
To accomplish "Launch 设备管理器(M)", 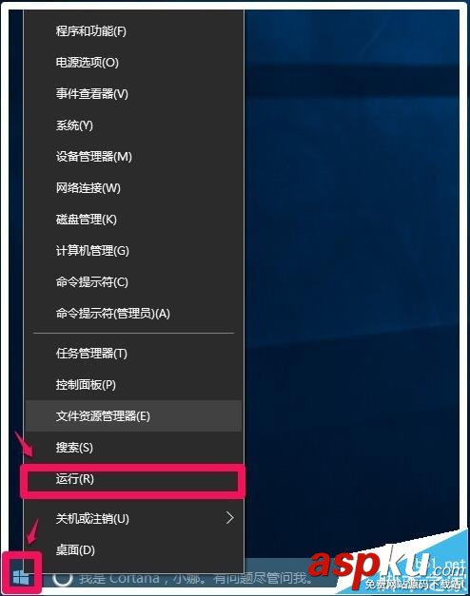I will [133, 157].
